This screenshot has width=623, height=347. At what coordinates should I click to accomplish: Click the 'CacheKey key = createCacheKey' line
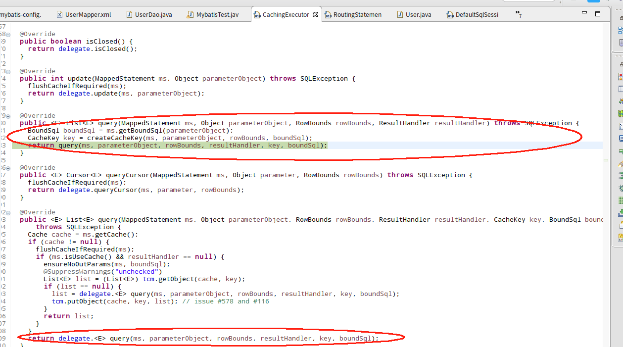[x=170, y=138]
